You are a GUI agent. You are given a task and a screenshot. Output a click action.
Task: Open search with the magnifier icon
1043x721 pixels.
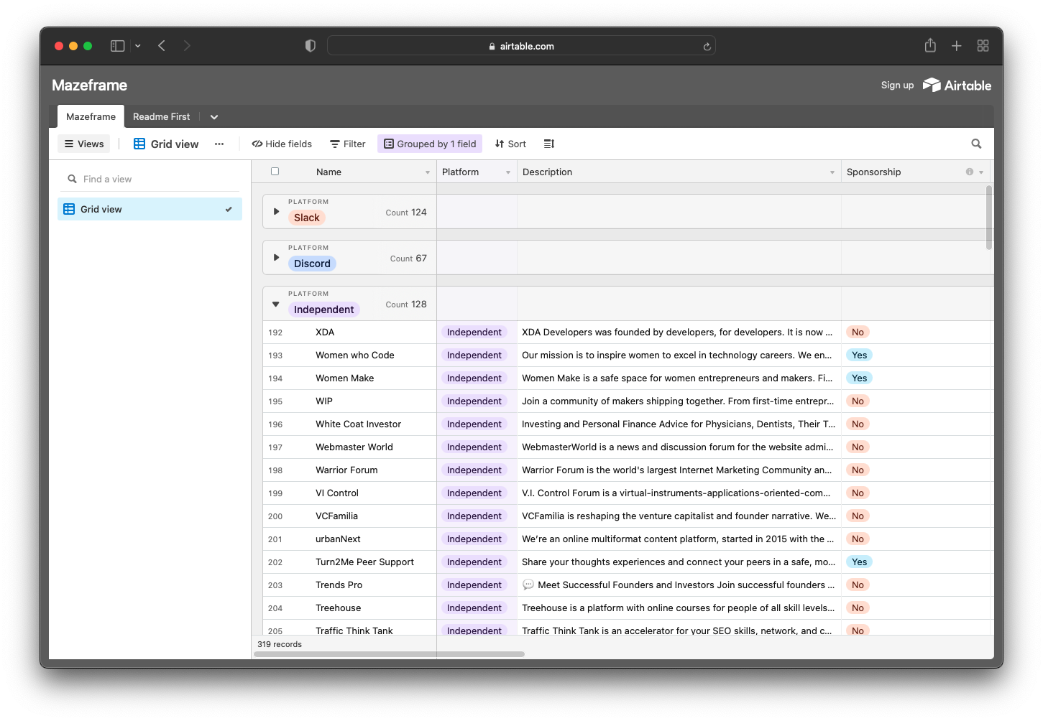976,144
